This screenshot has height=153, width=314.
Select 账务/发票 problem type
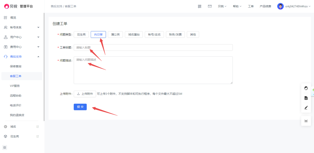[175, 35]
